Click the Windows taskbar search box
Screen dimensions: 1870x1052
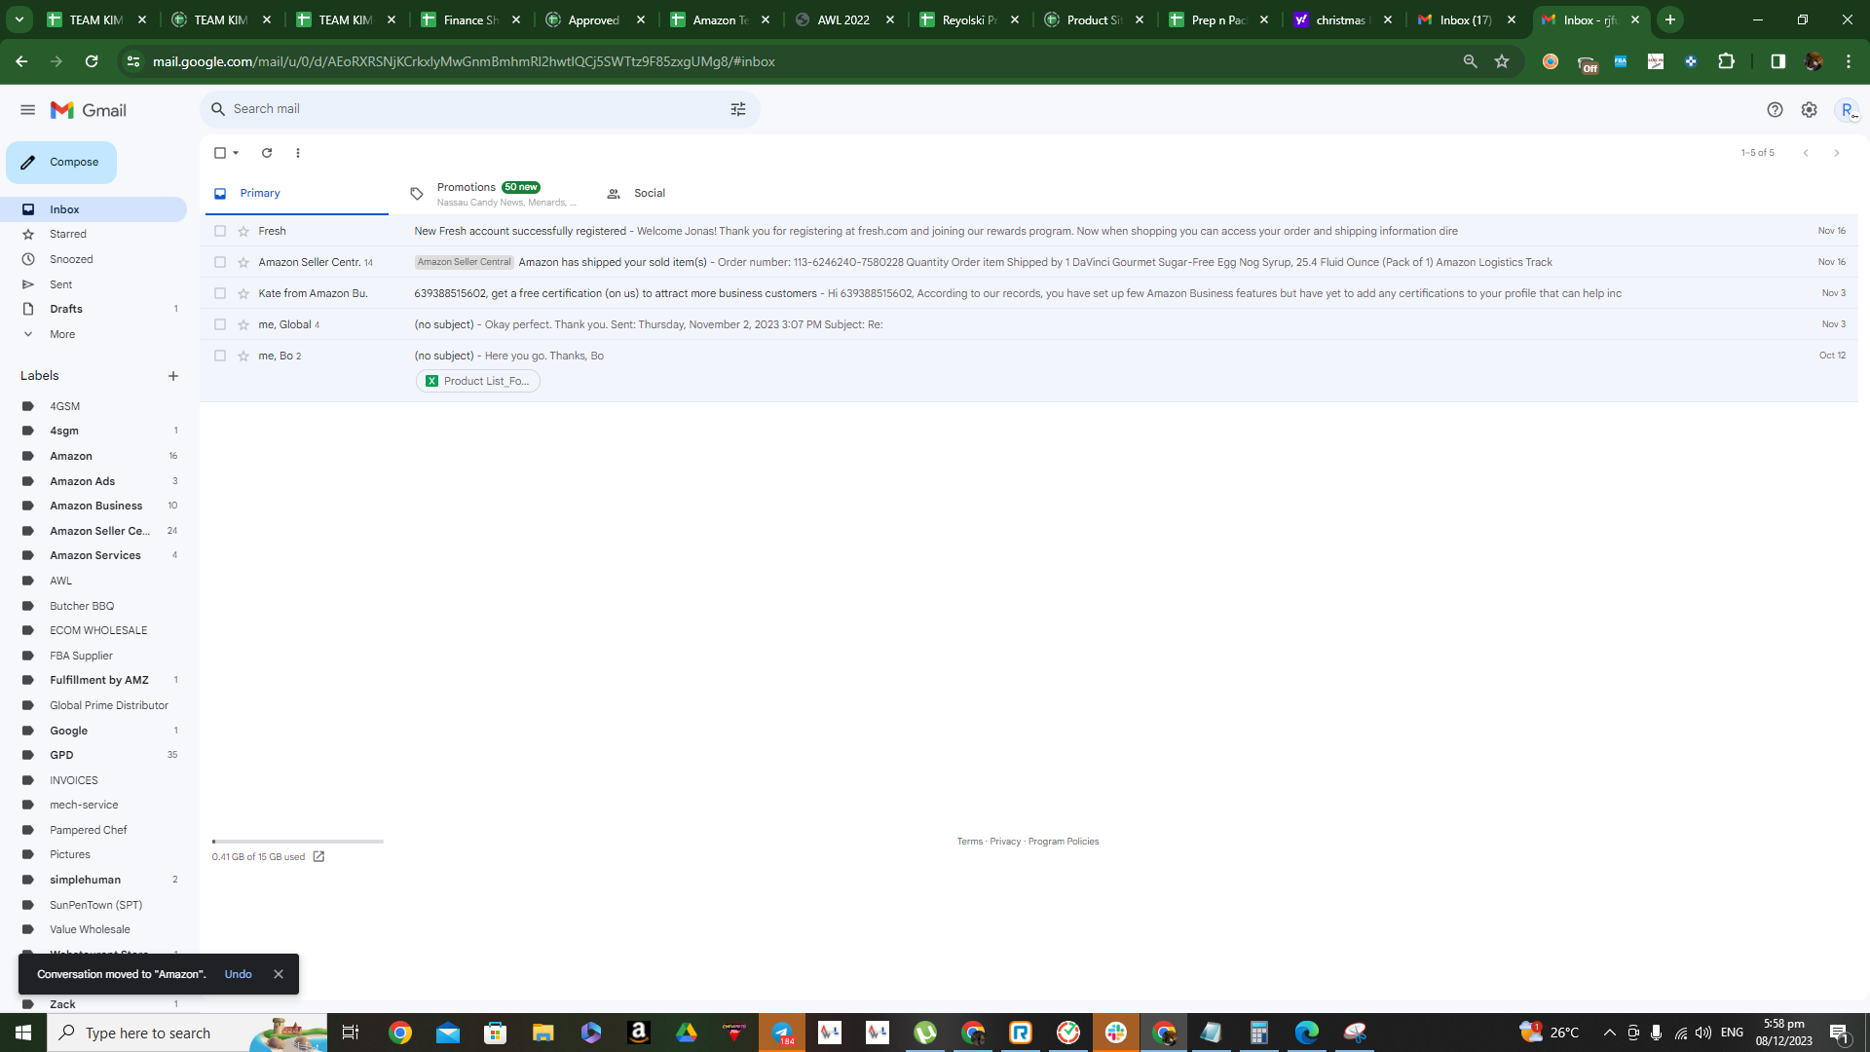(187, 1033)
